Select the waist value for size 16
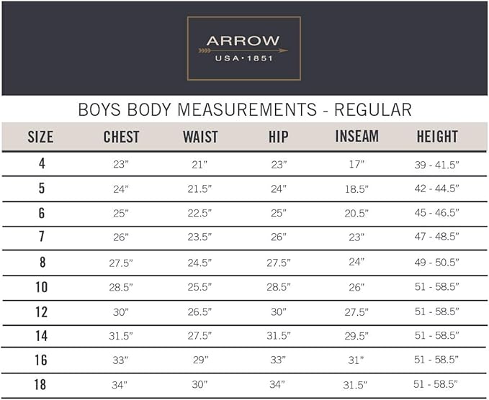Viewport: 489px width, 400px height. coord(200,360)
